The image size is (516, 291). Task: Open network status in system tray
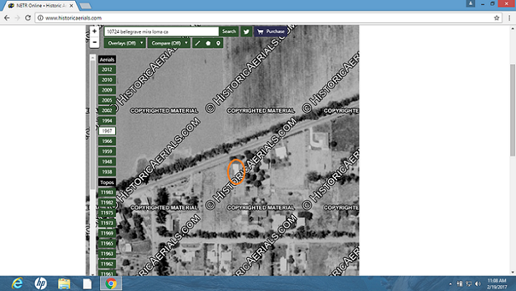pos(469,283)
